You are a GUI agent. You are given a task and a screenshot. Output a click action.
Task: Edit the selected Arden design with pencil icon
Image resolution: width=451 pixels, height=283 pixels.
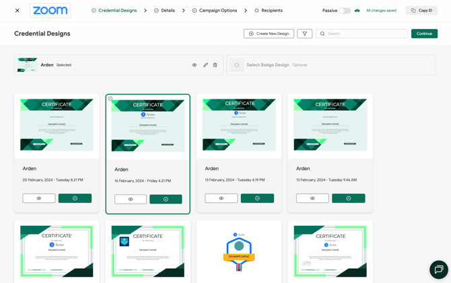(x=205, y=65)
